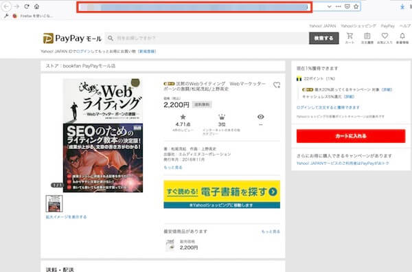Click the star rating icon
Viewport: 412px width, 272px height.
click(x=183, y=117)
